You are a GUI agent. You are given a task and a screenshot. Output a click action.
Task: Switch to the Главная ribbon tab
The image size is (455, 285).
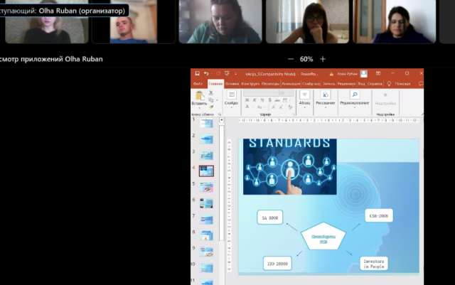pyautogui.click(x=215, y=84)
